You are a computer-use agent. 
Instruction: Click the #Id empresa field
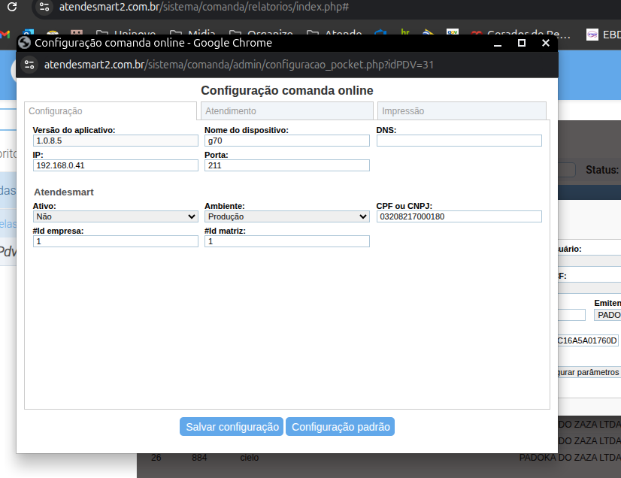pos(116,241)
